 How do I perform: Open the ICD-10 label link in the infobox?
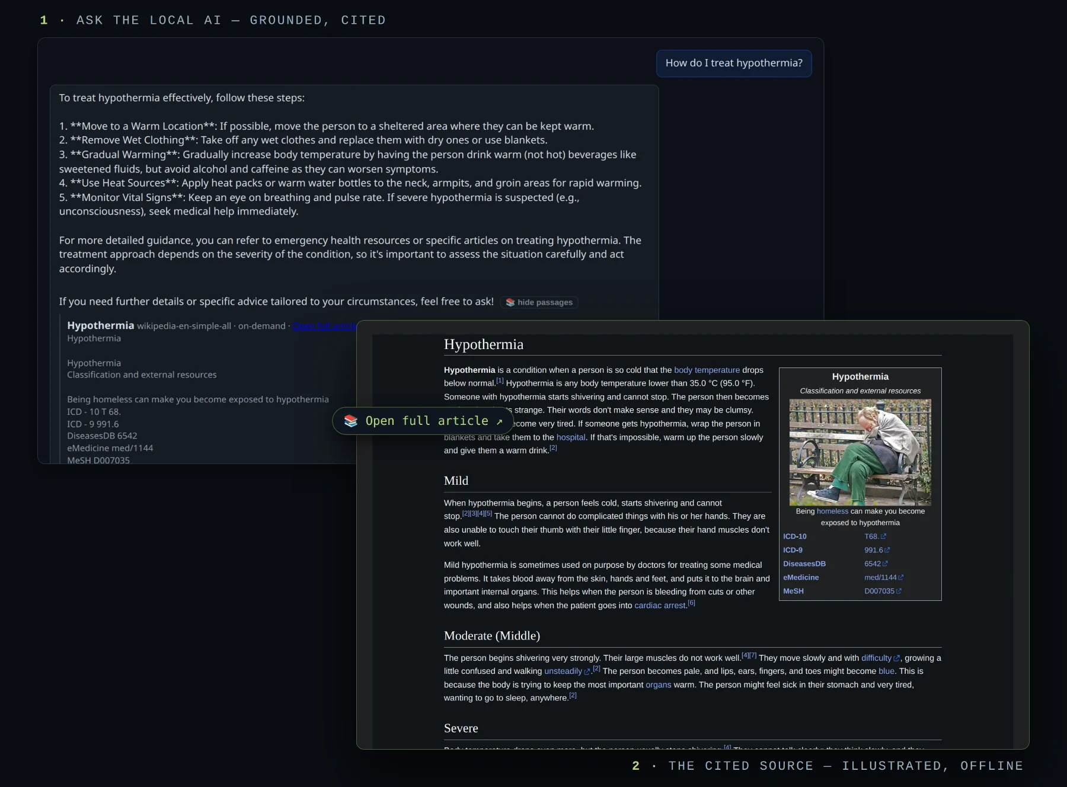tap(795, 537)
